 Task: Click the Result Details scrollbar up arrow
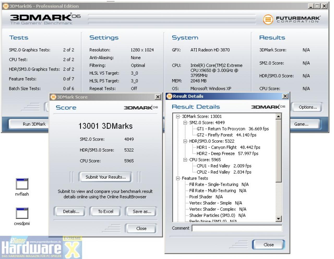click(279, 117)
